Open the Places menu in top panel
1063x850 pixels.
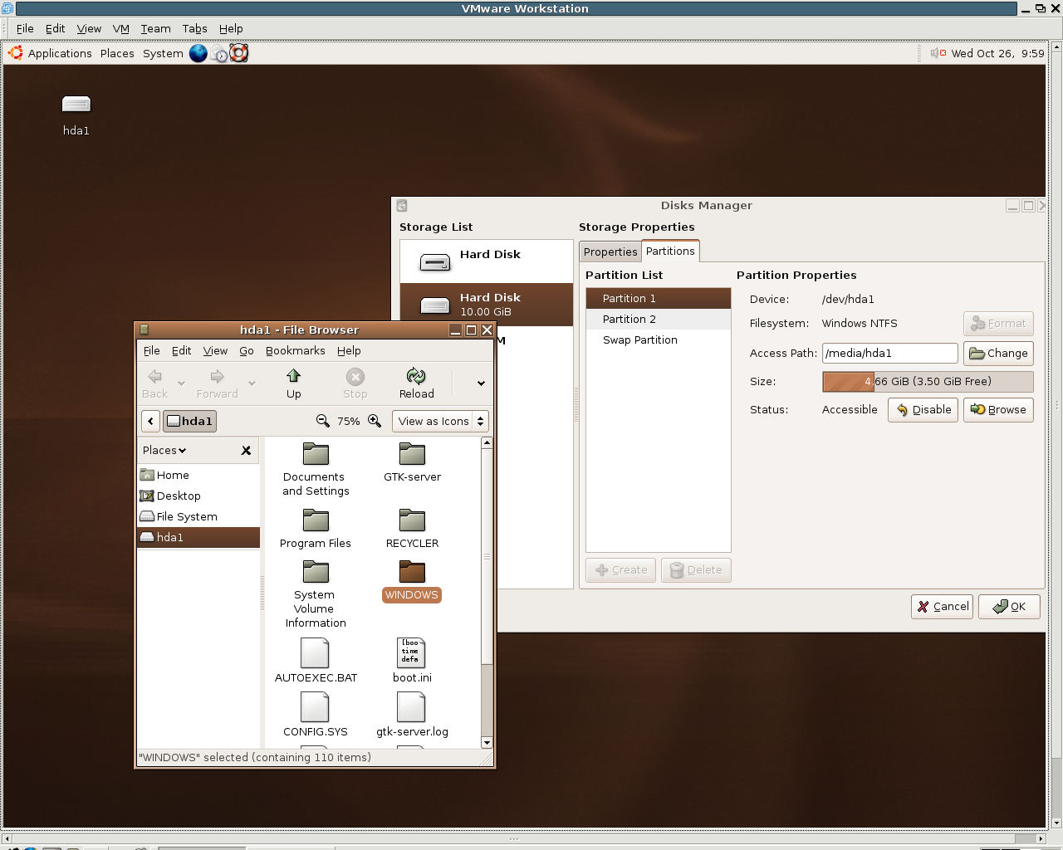(x=117, y=53)
